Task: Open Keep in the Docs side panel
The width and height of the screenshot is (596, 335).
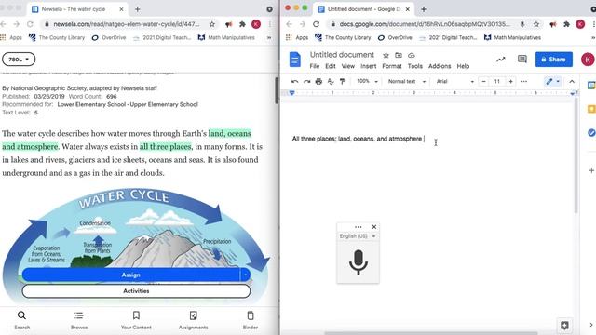Action: click(591, 109)
